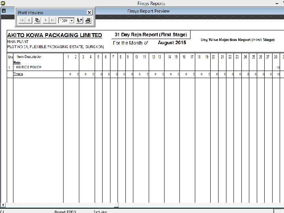This screenshot has height=213, width=284.
Task: Close the Print Preview toolbar
Action: coord(89,12)
